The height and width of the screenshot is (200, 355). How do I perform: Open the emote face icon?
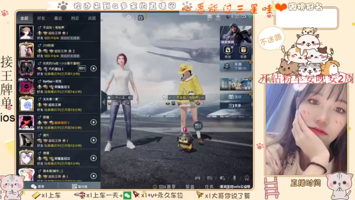247,178
